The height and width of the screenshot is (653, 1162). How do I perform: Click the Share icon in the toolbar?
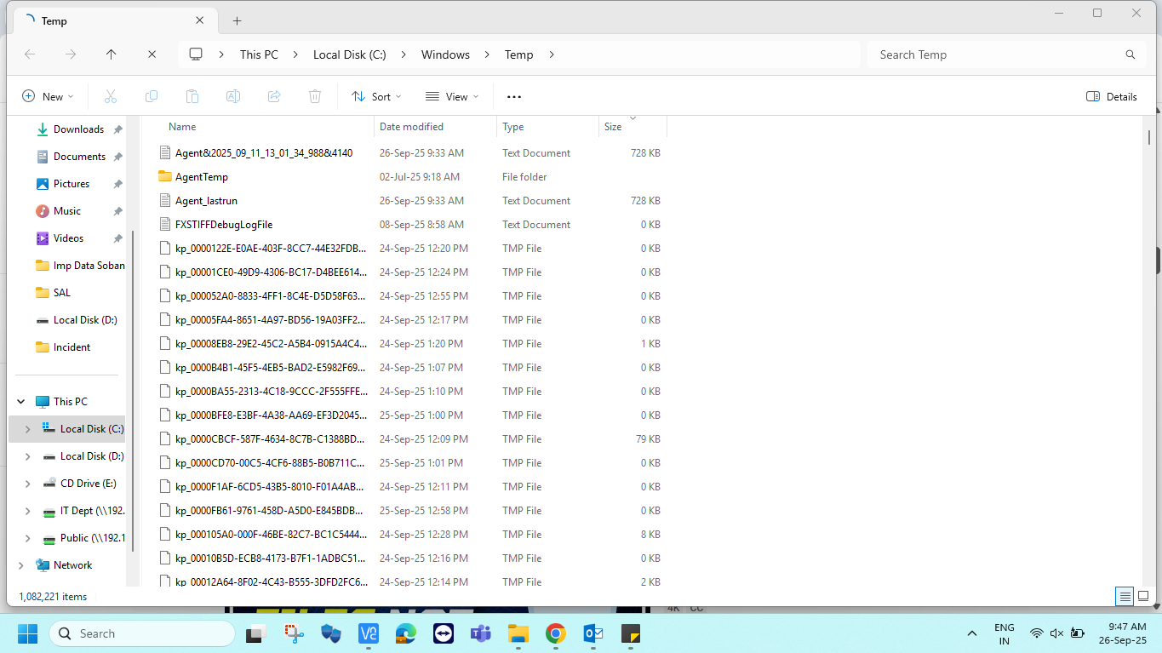(273, 95)
